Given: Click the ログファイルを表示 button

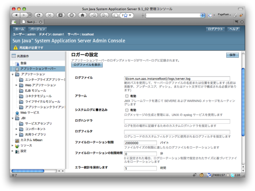Looking at the screenshot, I should 87,65.
